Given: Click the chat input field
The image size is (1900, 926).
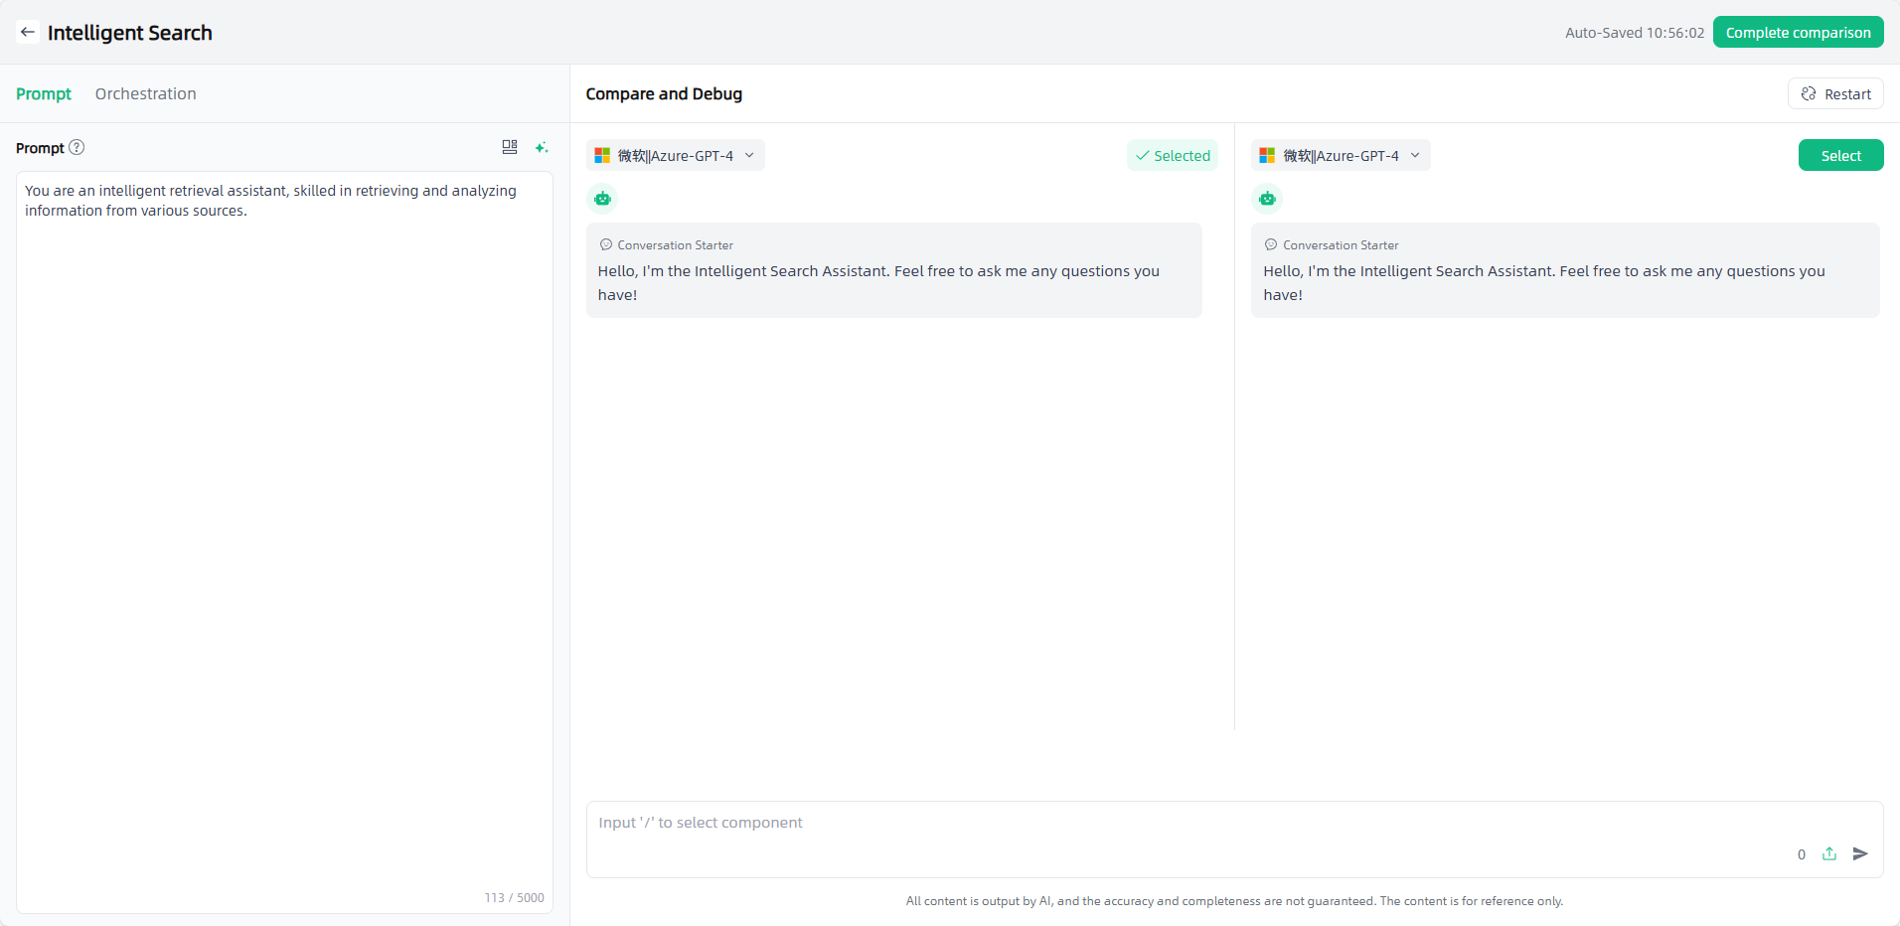Looking at the screenshot, I should click(1183, 824).
